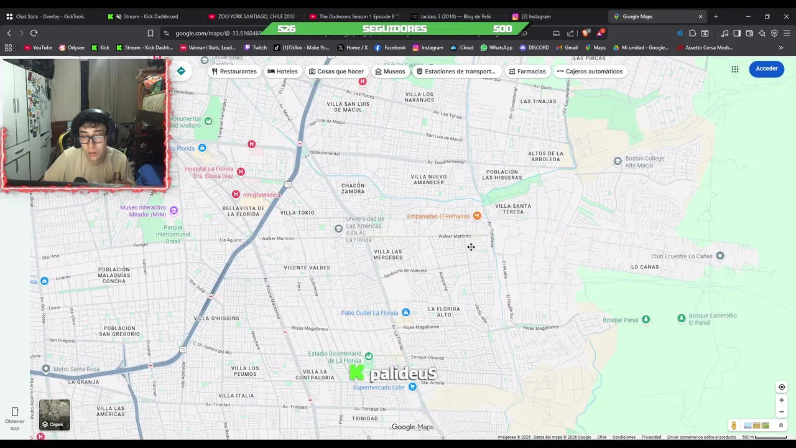Select the Museos category chip
796x448 pixels.
click(391, 71)
